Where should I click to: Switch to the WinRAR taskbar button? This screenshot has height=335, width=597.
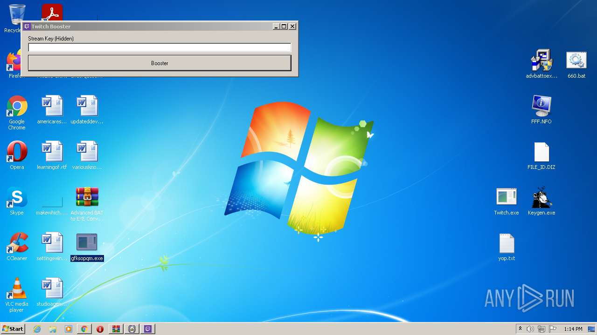(x=116, y=329)
